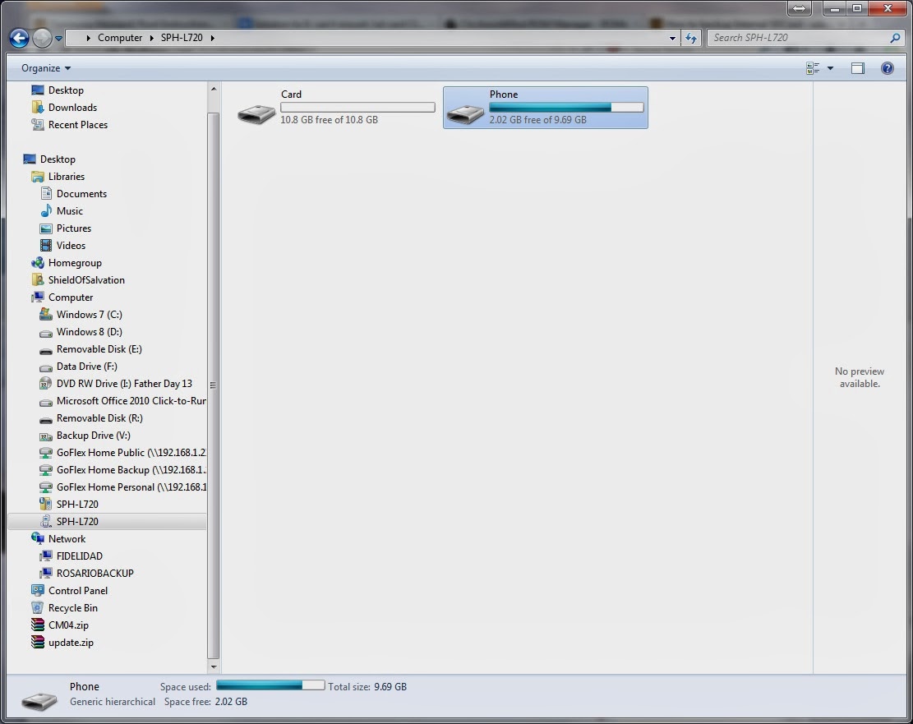Open Recent Places in navigation pane

(x=69, y=125)
